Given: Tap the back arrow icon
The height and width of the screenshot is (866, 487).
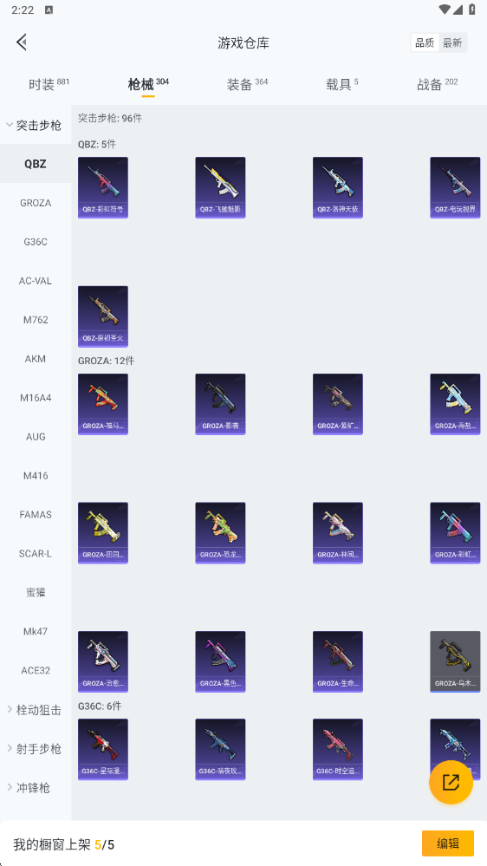Looking at the screenshot, I should click(x=22, y=42).
